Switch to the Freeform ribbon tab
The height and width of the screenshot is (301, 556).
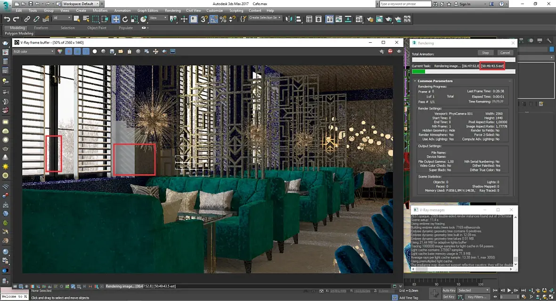(41, 28)
